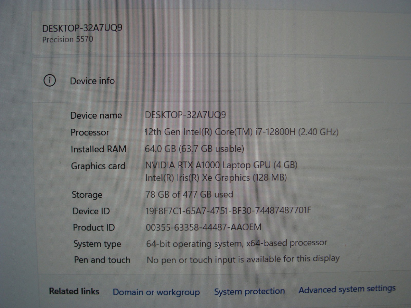Viewport: 411px width, 308px height.
Task: Click the Pen and touch label
Action: pyautogui.click(x=102, y=260)
